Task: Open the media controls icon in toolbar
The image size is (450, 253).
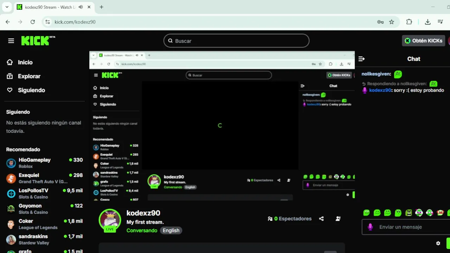Action: click(x=440, y=22)
